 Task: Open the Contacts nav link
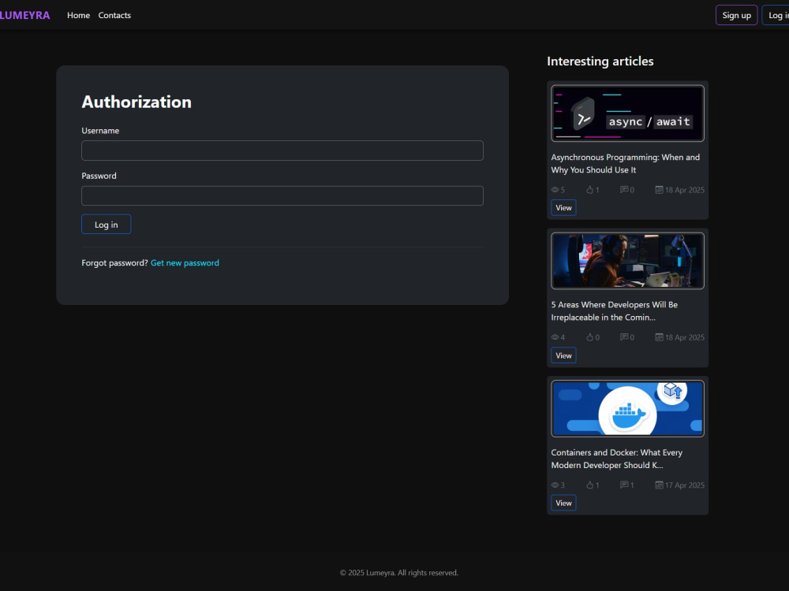(x=114, y=15)
